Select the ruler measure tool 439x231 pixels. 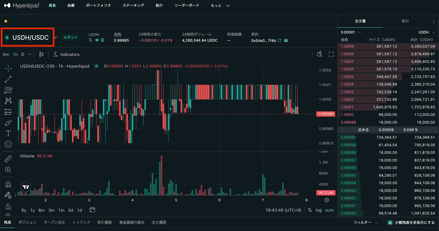[8, 159]
